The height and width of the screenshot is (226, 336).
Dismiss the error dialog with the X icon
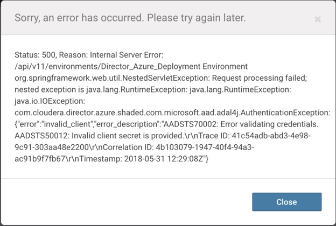(318, 19)
